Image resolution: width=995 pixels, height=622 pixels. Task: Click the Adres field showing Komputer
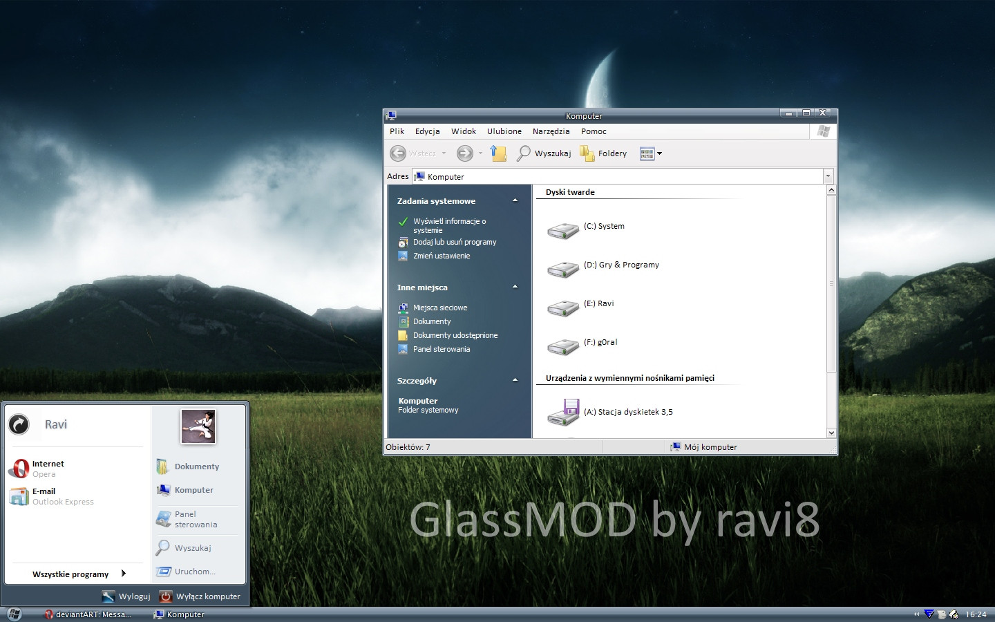tap(618, 176)
